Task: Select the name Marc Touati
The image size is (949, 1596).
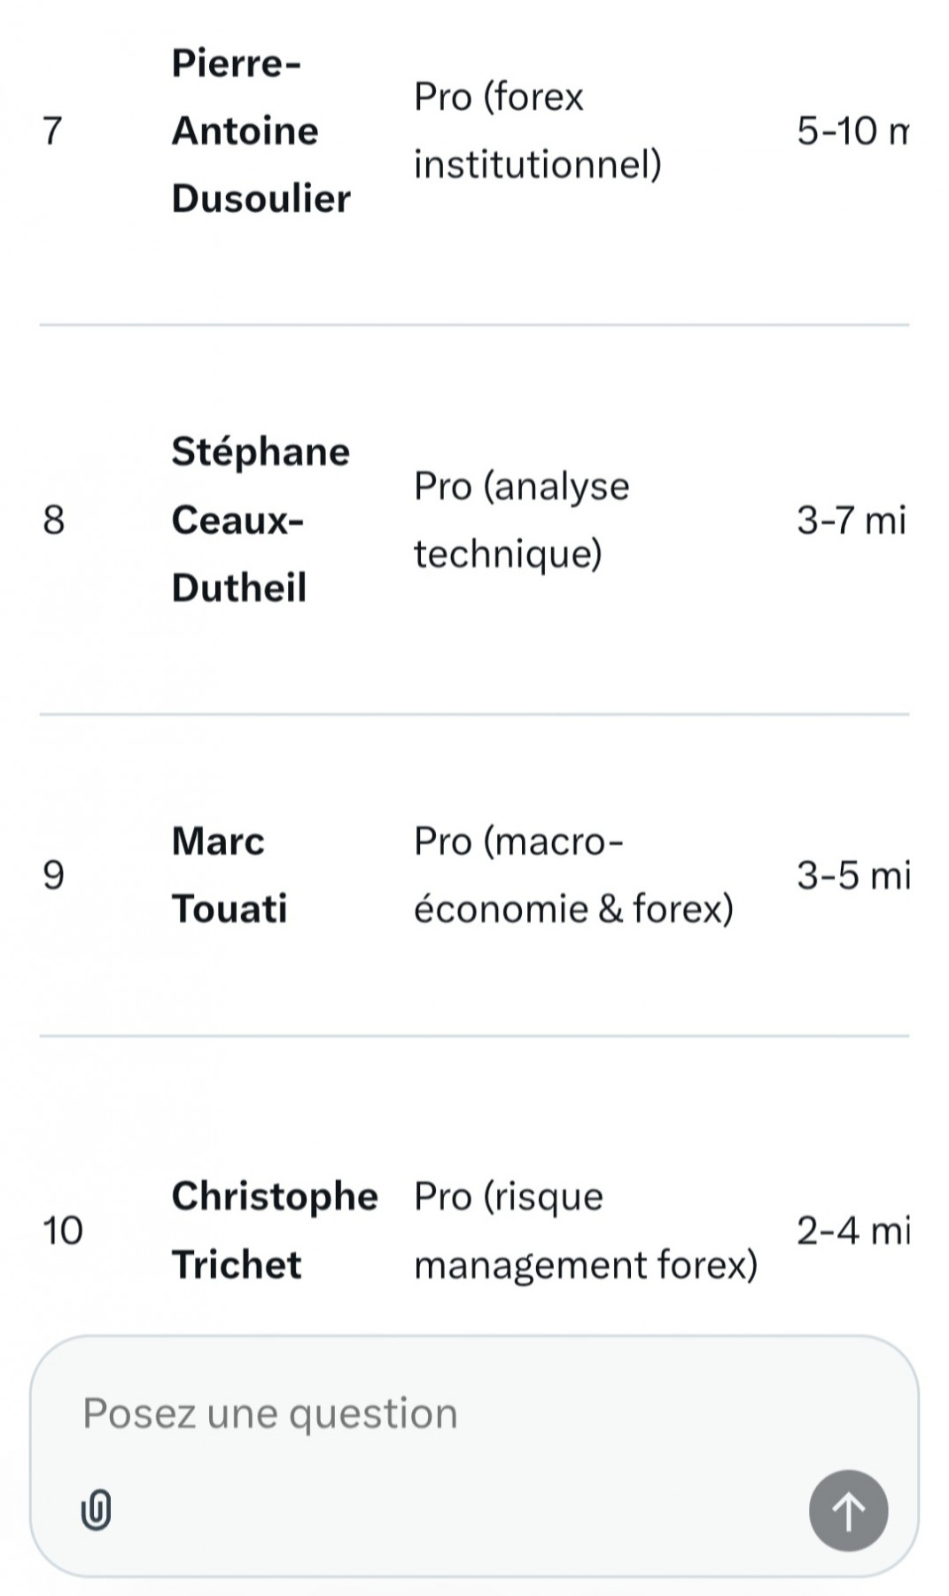Action: click(x=229, y=875)
